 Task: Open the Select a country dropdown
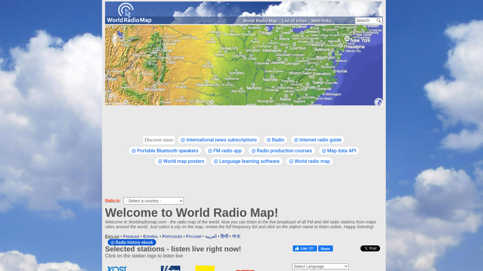[x=153, y=201]
